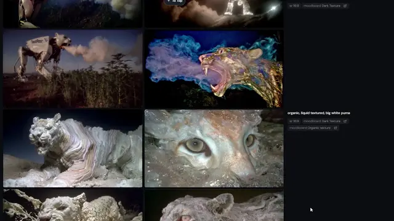
Task: Select the 'ar 16:9' tag under white puma prompt
Action: [x=294, y=121]
